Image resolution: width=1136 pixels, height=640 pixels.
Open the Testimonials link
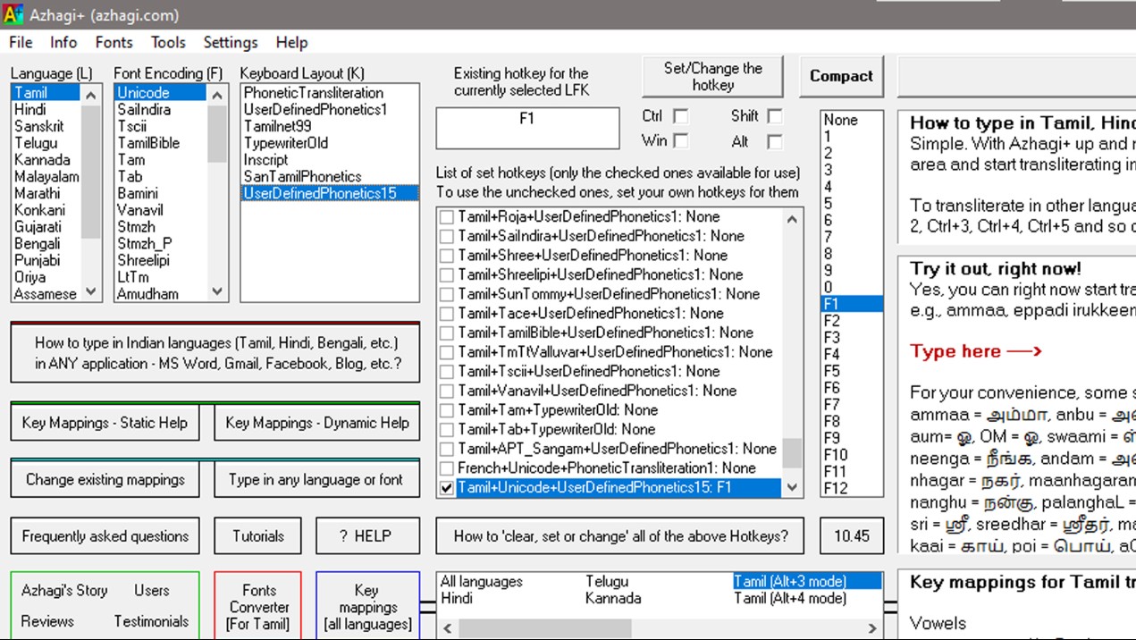pyautogui.click(x=152, y=621)
